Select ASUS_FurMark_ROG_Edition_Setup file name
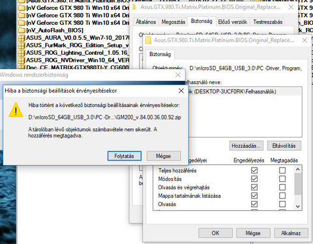313x244 pixels. [78, 46]
